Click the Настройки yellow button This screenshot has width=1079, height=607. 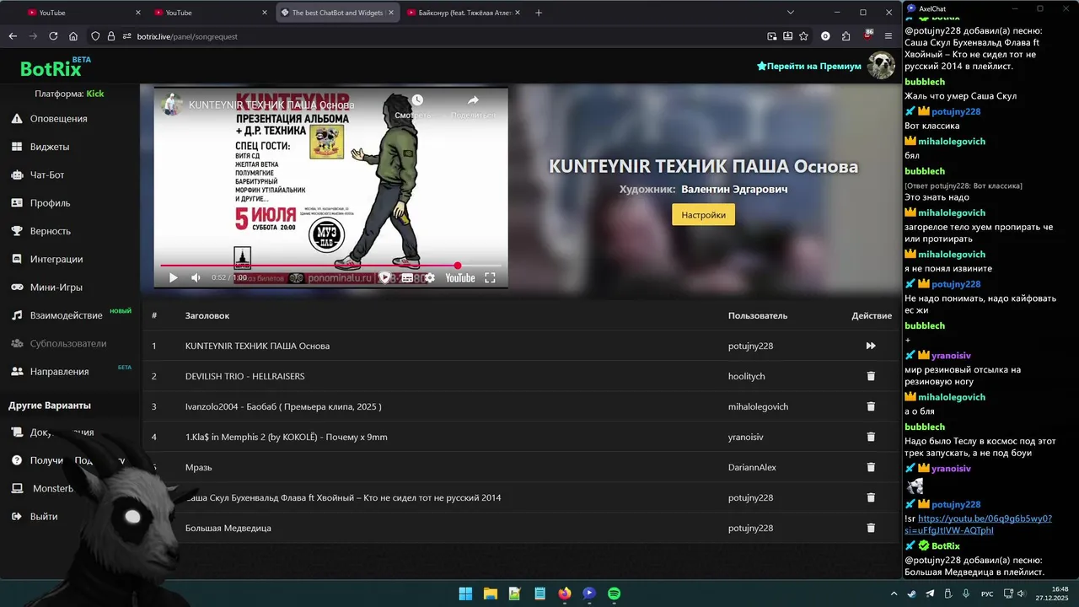[x=703, y=215]
